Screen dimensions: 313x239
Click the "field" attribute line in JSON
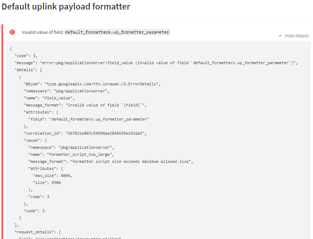[88, 119]
